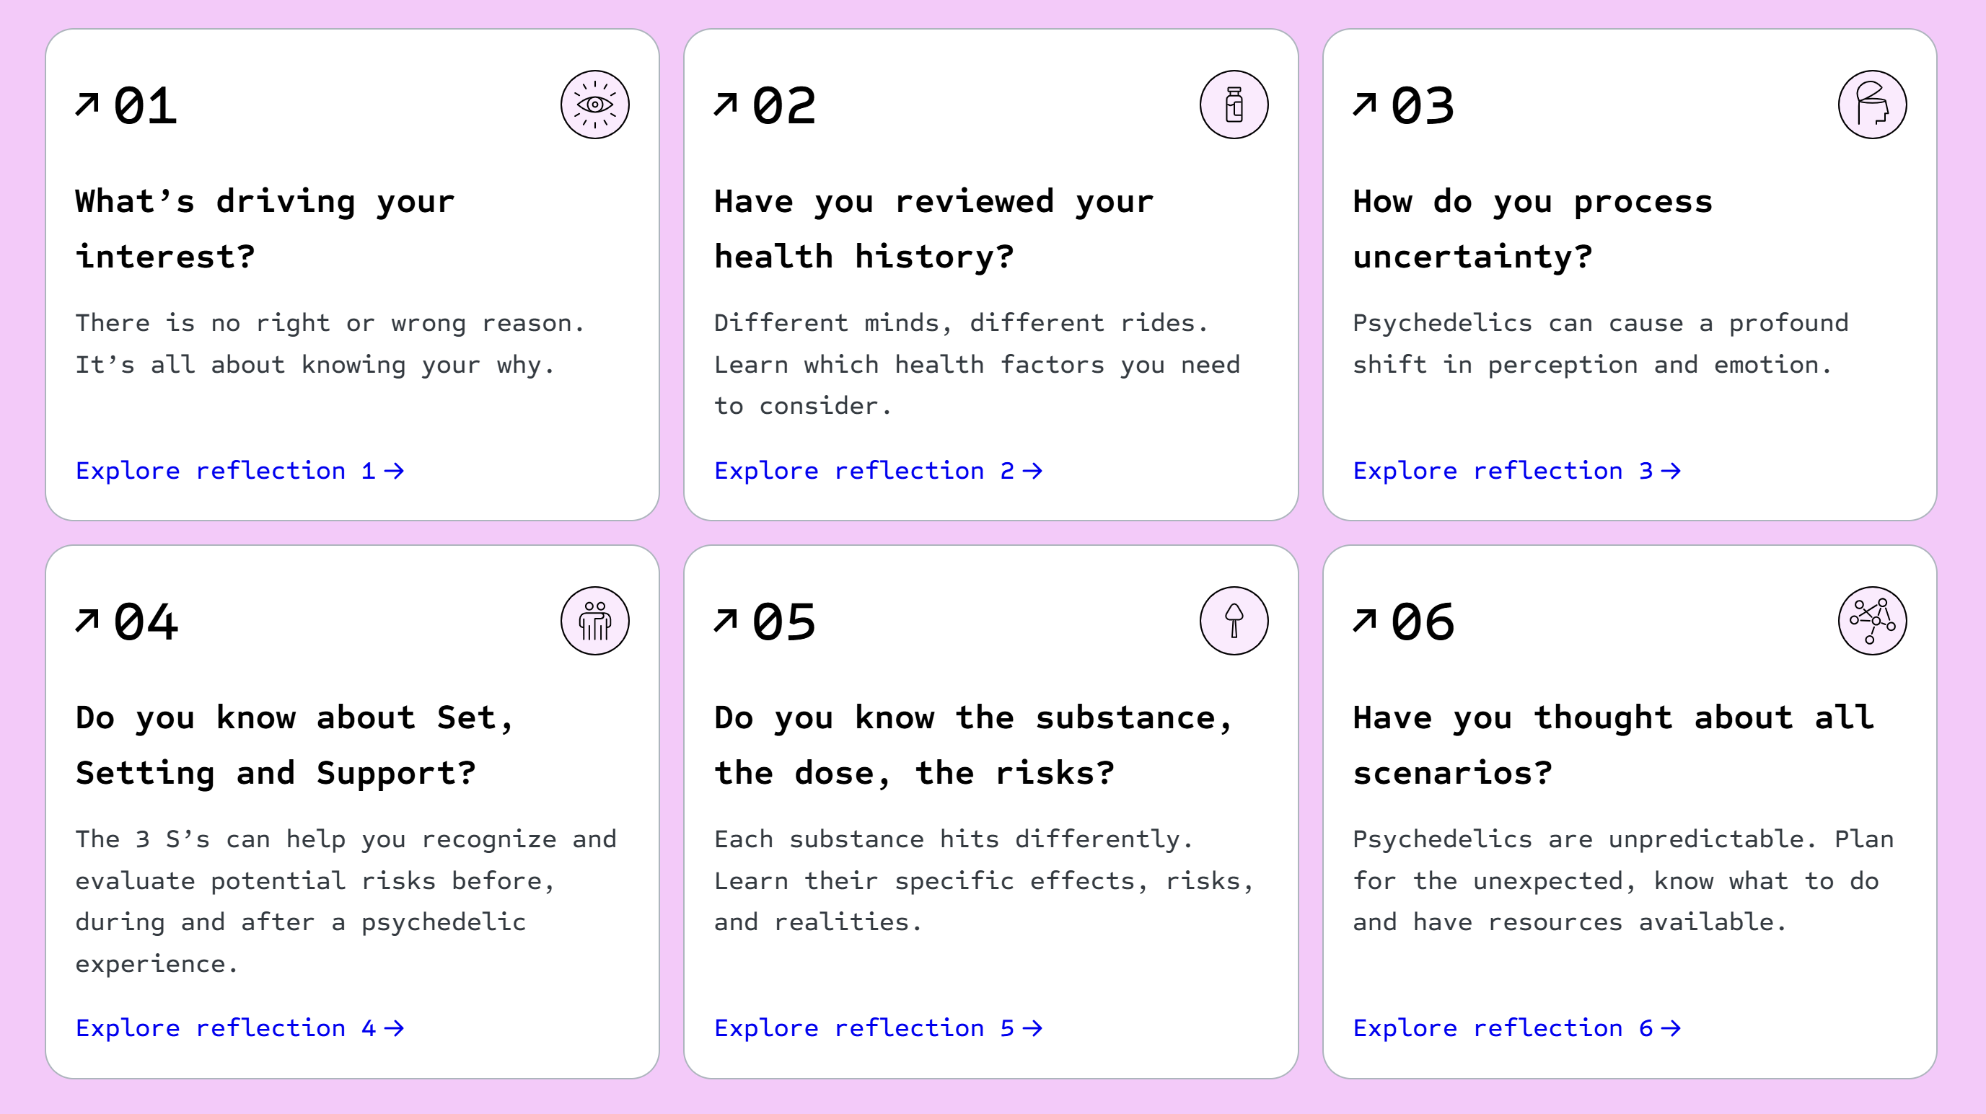
Task: Click heading 'How do you process uncertainty?'
Action: click(x=1533, y=229)
